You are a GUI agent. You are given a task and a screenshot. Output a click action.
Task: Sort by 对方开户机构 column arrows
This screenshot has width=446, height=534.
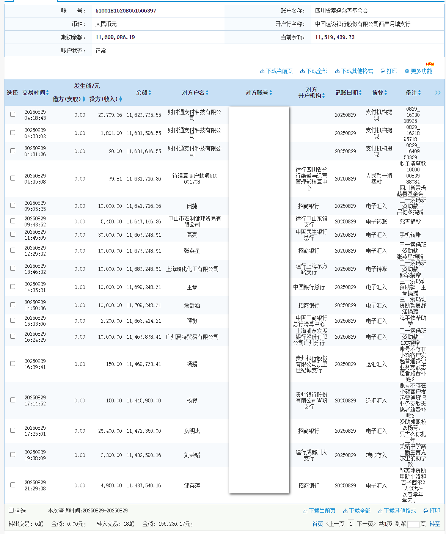click(324, 96)
